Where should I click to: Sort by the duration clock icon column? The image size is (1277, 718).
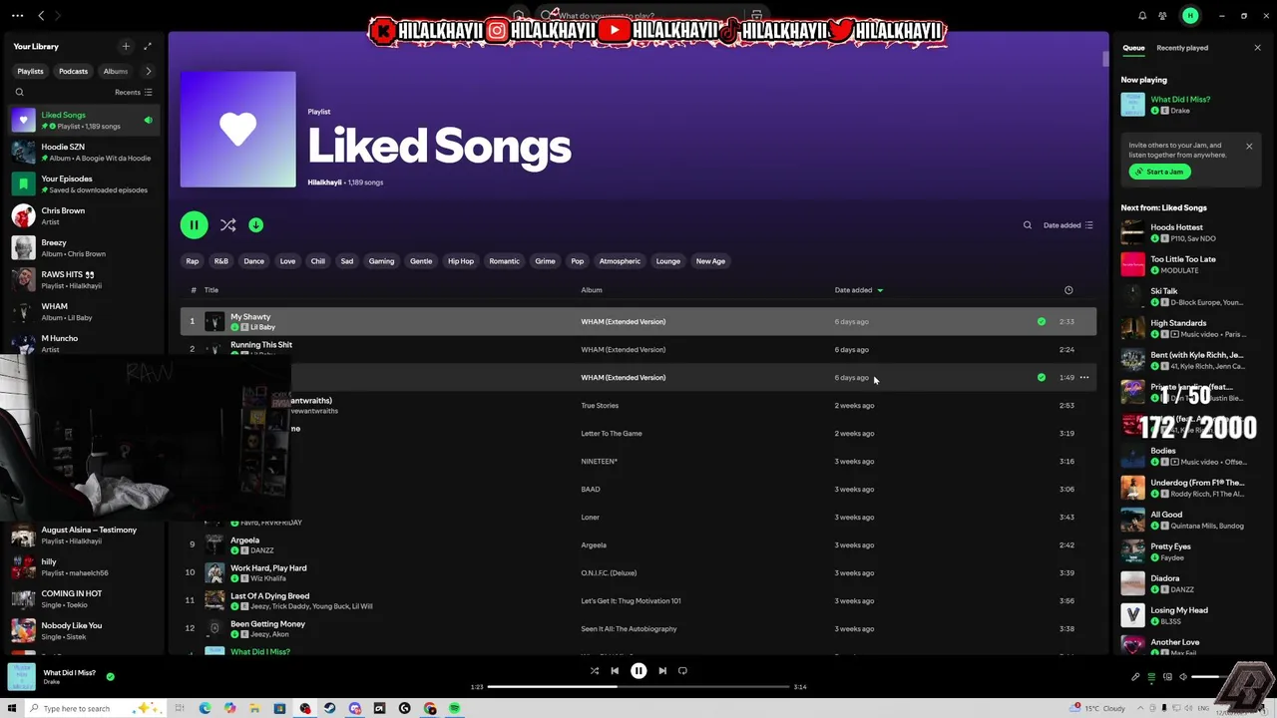[1068, 290]
